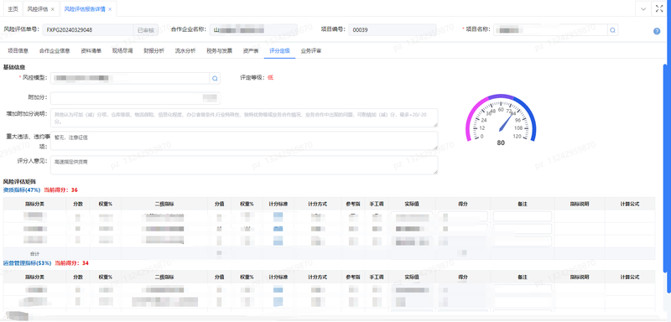
Task: Click the 合作企业名称 input field
Action: point(254,29)
